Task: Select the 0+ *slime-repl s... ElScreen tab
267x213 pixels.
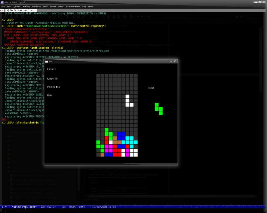Action: [23, 10]
